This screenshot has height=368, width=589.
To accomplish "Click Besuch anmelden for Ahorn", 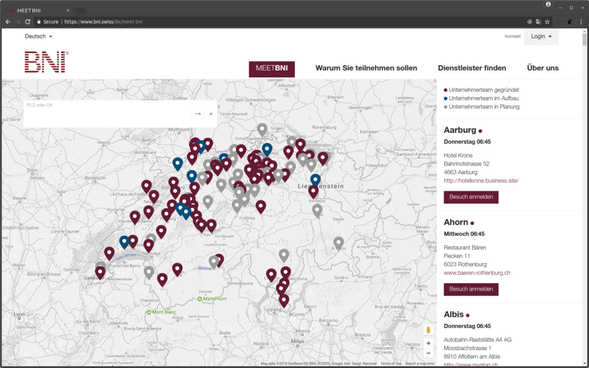I will click(471, 289).
